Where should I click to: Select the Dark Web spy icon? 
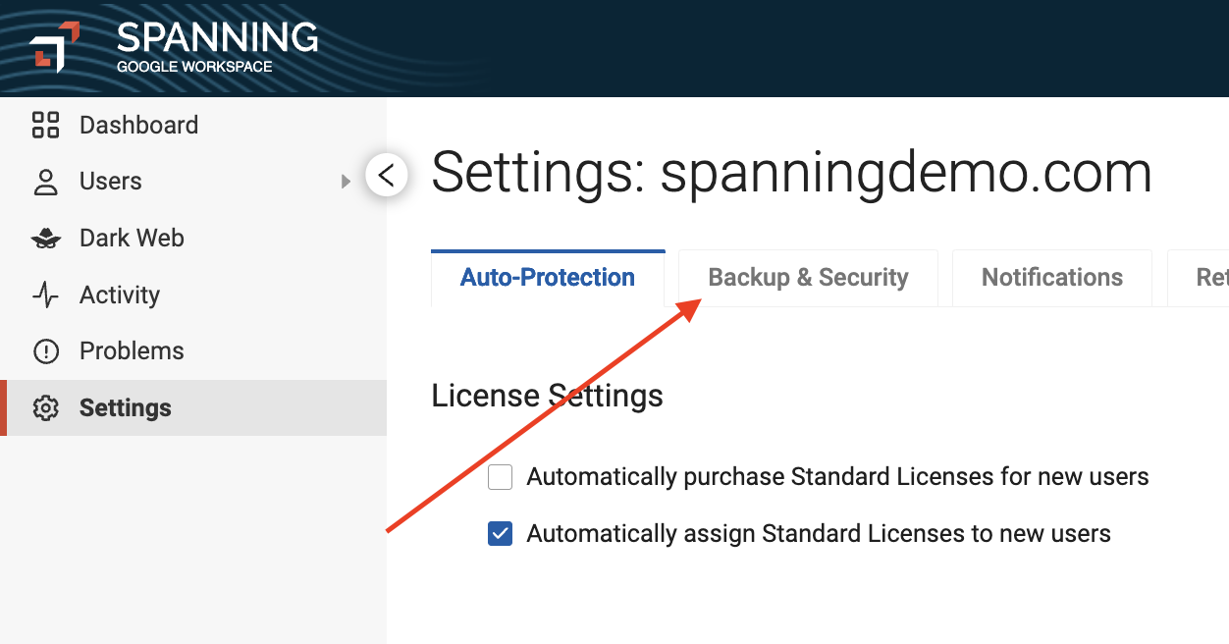[46, 239]
